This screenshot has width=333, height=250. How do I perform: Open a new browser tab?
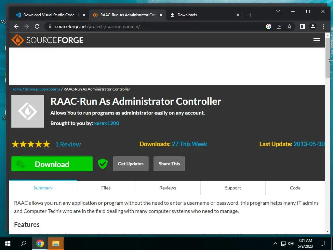point(250,15)
